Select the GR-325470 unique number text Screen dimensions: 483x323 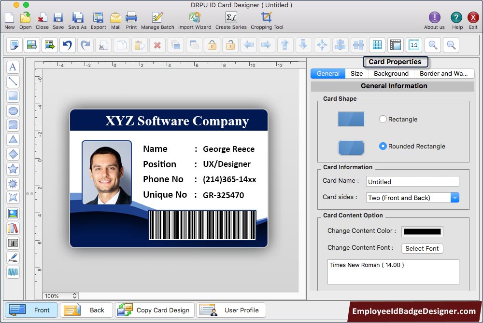223,195
